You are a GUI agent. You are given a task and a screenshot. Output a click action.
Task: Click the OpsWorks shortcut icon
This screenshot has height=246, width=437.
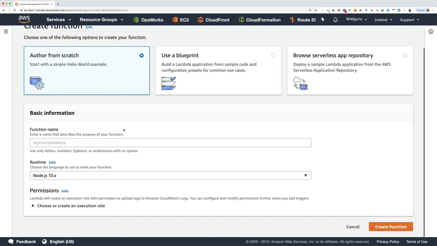pos(136,20)
